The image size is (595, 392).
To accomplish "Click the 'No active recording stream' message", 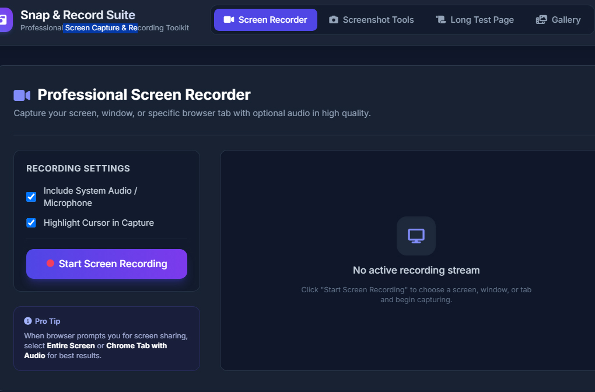I will (416, 270).
